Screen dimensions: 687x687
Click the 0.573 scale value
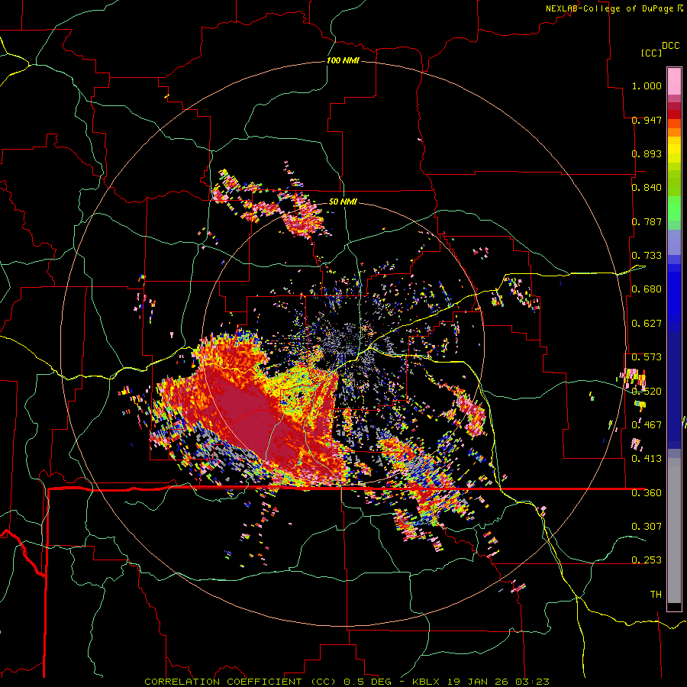click(647, 356)
